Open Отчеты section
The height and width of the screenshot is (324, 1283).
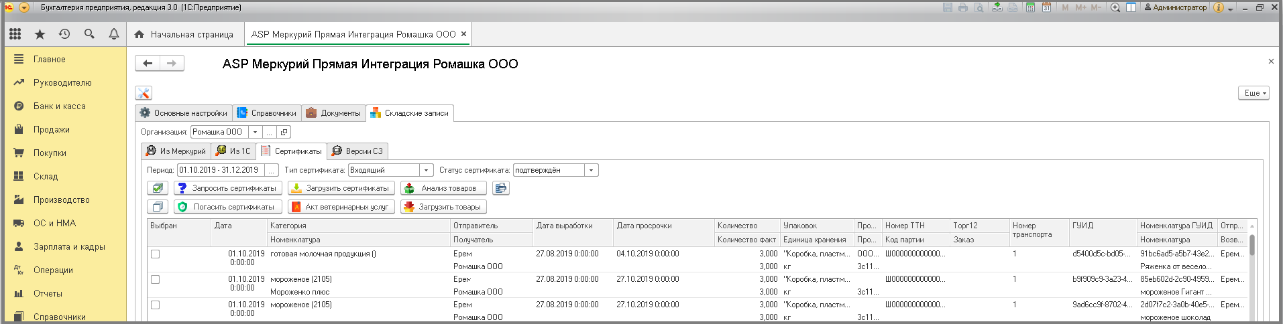(x=65, y=293)
